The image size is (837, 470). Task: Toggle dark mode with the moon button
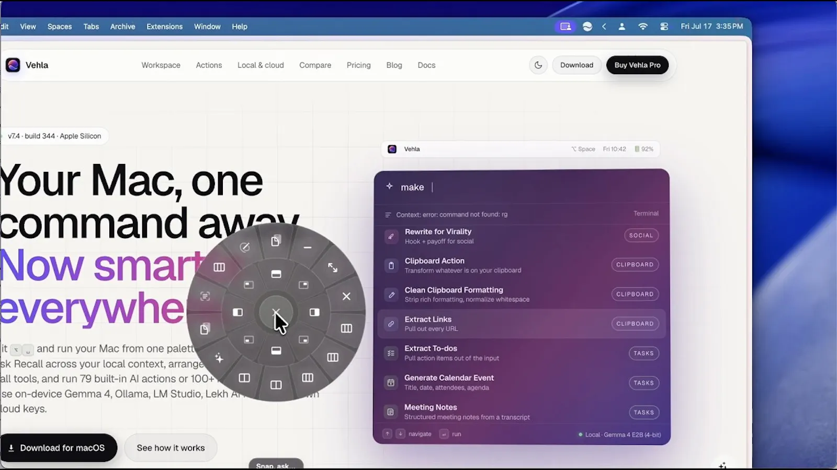click(538, 65)
